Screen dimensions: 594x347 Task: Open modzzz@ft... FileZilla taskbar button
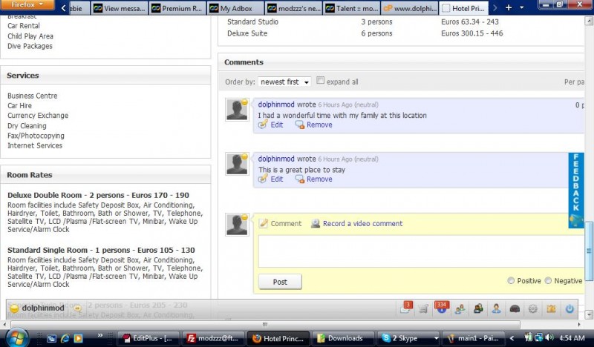click(213, 338)
